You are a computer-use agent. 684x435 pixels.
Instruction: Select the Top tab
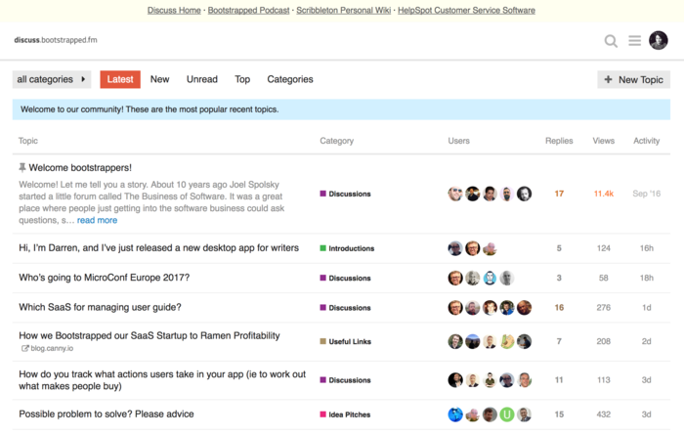click(242, 79)
